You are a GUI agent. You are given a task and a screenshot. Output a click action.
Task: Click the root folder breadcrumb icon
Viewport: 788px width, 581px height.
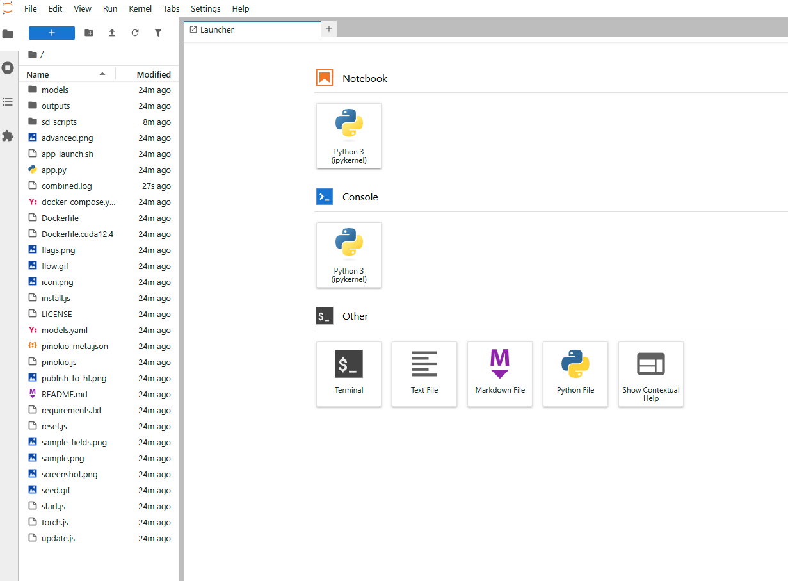pyautogui.click(x=33, y=54)
